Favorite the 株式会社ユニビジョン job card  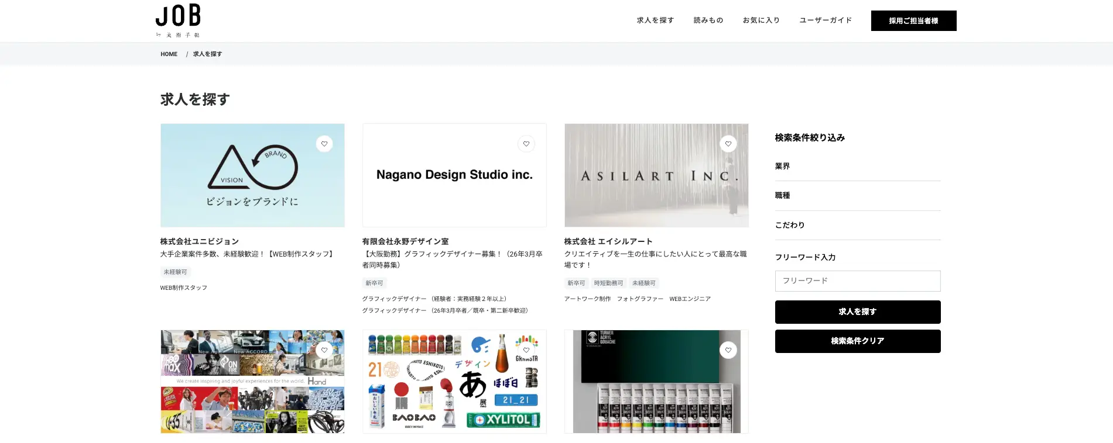[324, 144]
